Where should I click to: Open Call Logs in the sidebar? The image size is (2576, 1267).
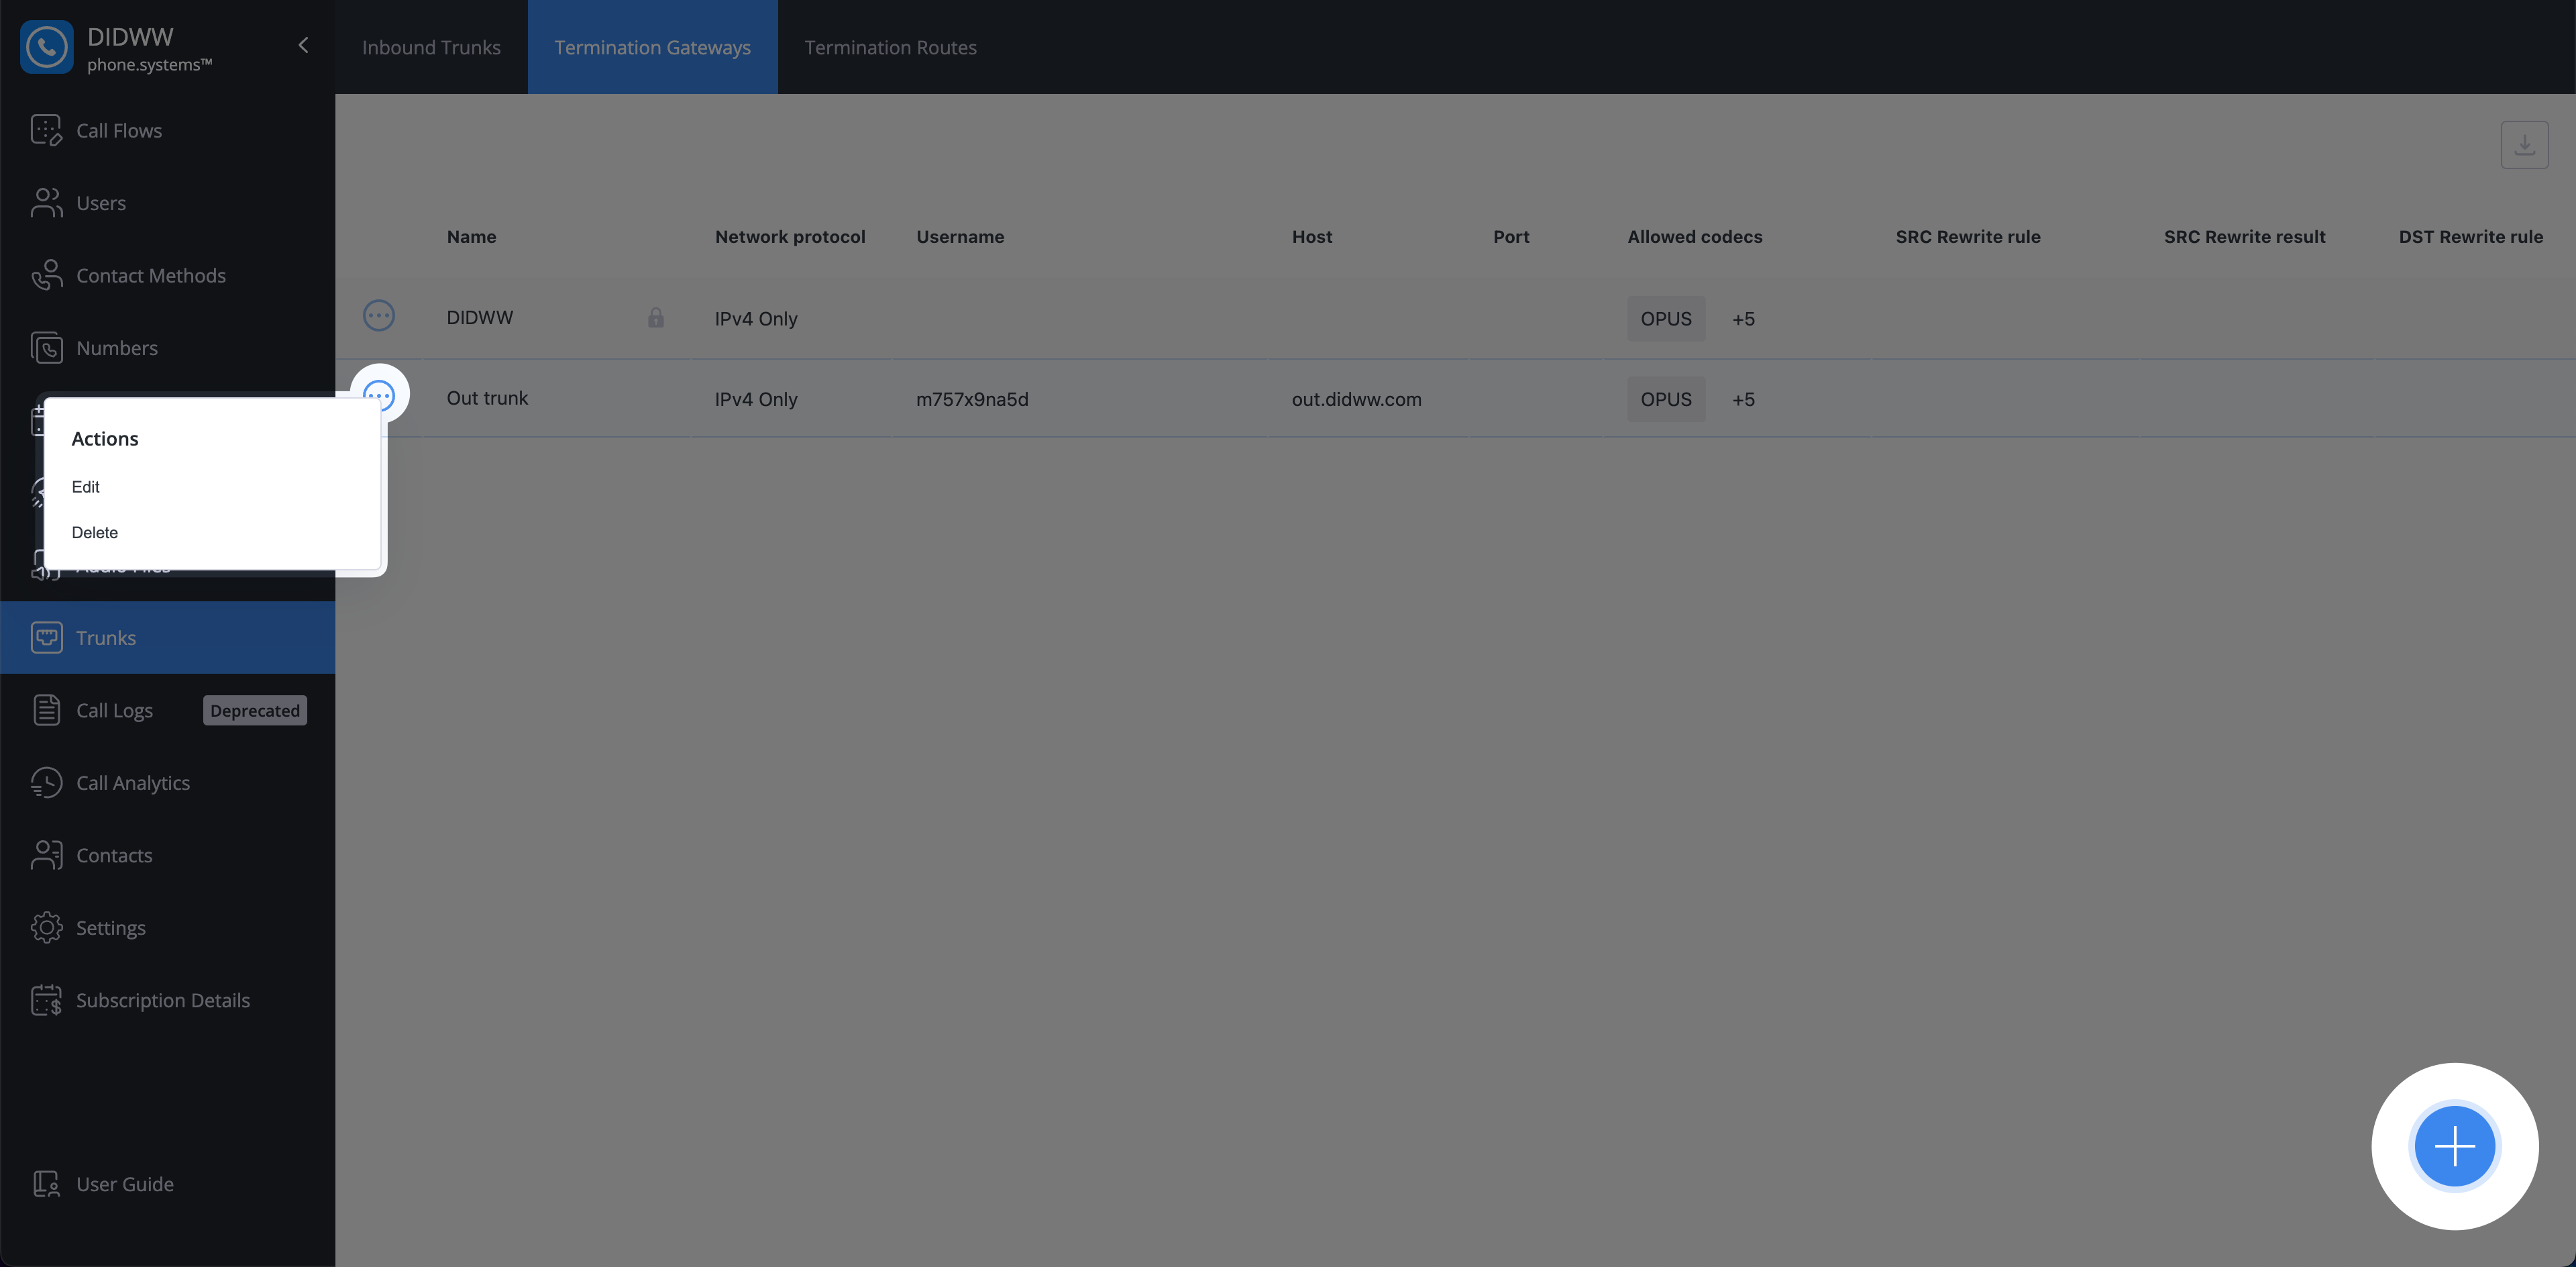coord(114,710)
